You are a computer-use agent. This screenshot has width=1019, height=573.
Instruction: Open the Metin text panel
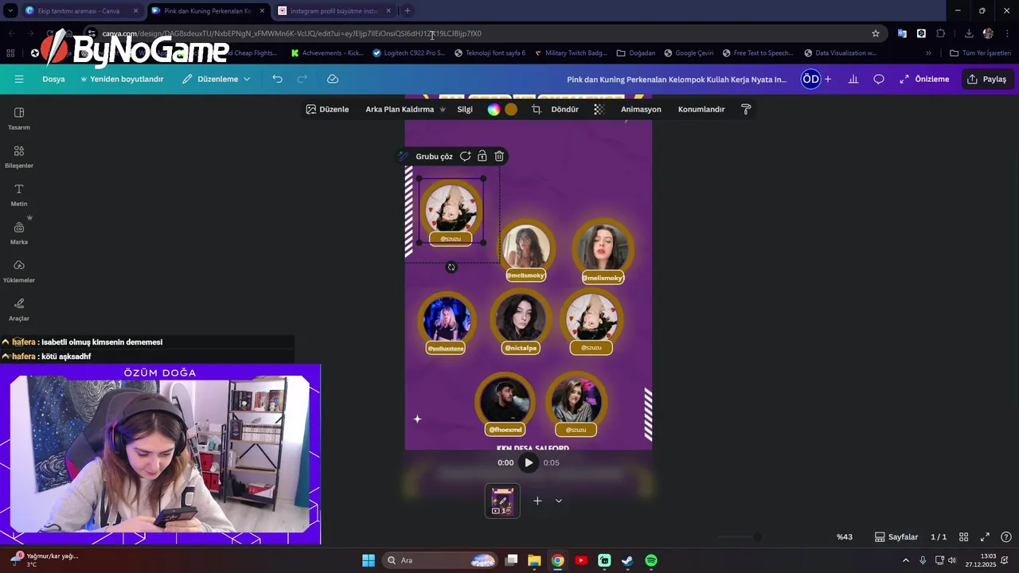pos(19,194)
